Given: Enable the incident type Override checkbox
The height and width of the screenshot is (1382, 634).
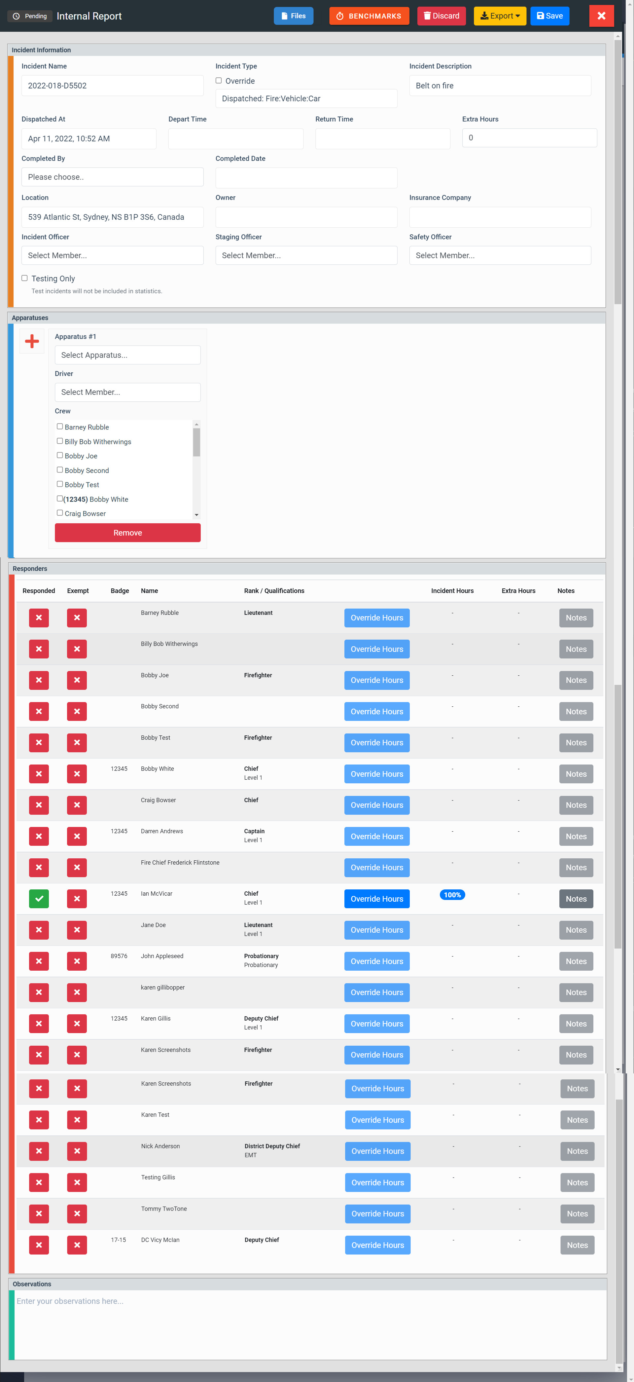Looking at the screenshot, I should click(x=219, y=81).
